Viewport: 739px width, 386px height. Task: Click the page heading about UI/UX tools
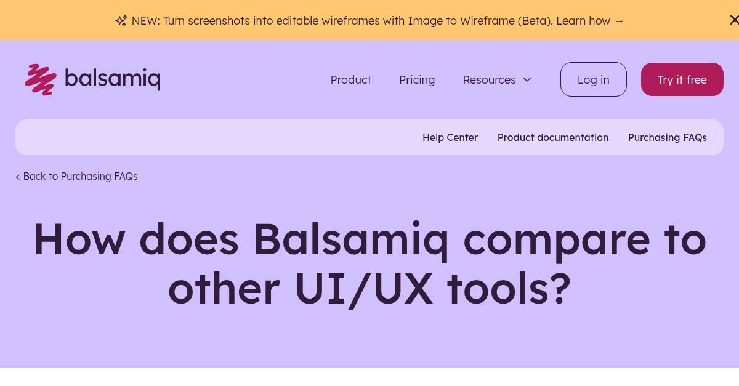pyautogui.click(x=369, y=263)
